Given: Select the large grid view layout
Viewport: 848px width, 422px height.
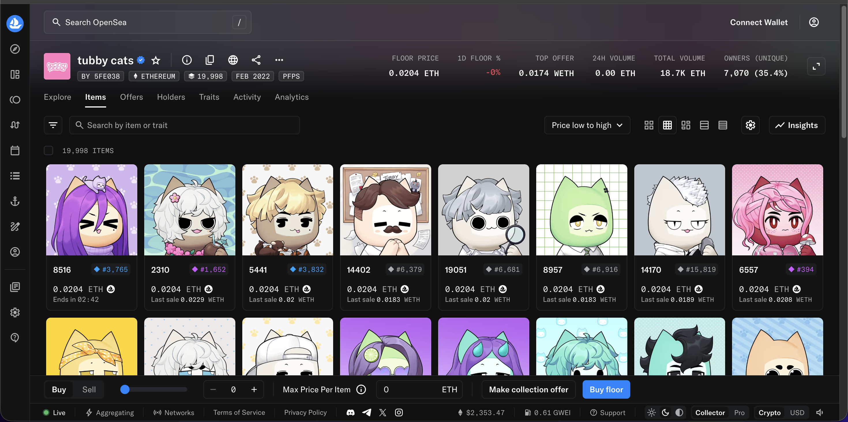Looking at the screenshot, I should (x=649, y=125).
